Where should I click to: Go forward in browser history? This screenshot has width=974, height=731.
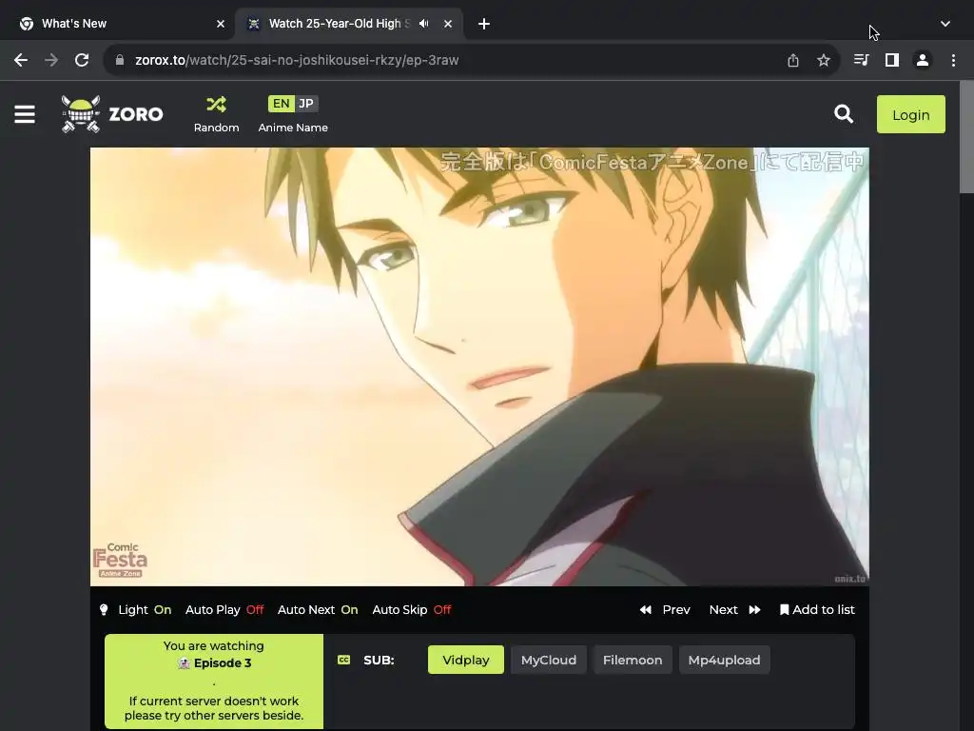[x=51, y=60]
